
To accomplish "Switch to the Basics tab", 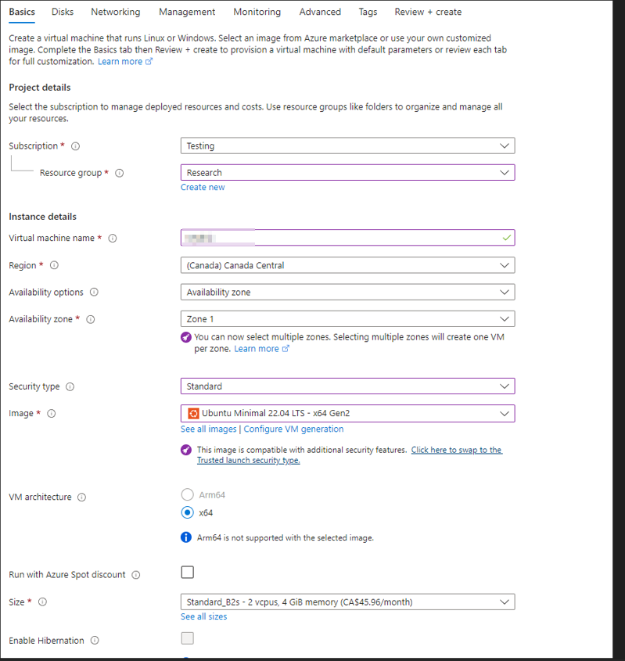I will pyautogui.click(x=22, y=12).
